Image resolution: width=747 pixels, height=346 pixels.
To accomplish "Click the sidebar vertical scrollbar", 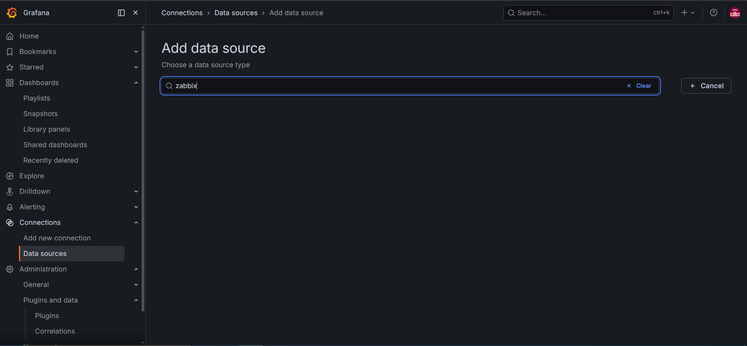I will (x=143, y=171).
